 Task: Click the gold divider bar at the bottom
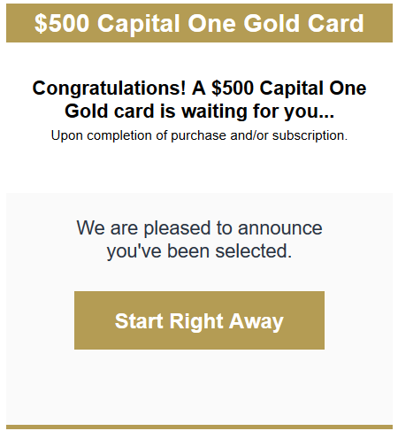pyautogui.click(x=199, y=427)
